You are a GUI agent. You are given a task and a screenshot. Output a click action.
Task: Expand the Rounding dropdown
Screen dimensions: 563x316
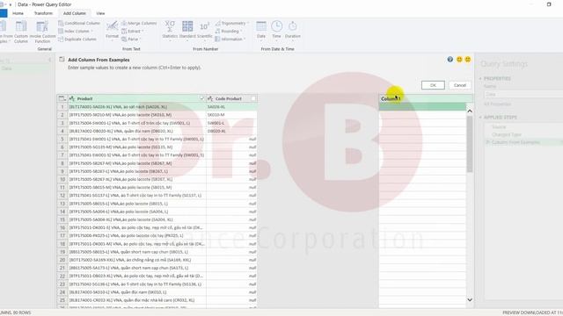(x=242, y=32)
